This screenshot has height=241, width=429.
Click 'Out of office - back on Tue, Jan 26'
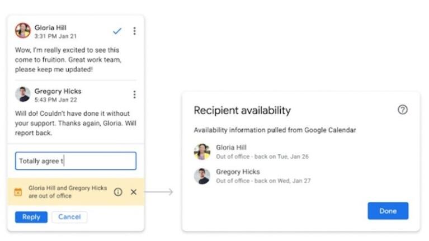point(262,157)
